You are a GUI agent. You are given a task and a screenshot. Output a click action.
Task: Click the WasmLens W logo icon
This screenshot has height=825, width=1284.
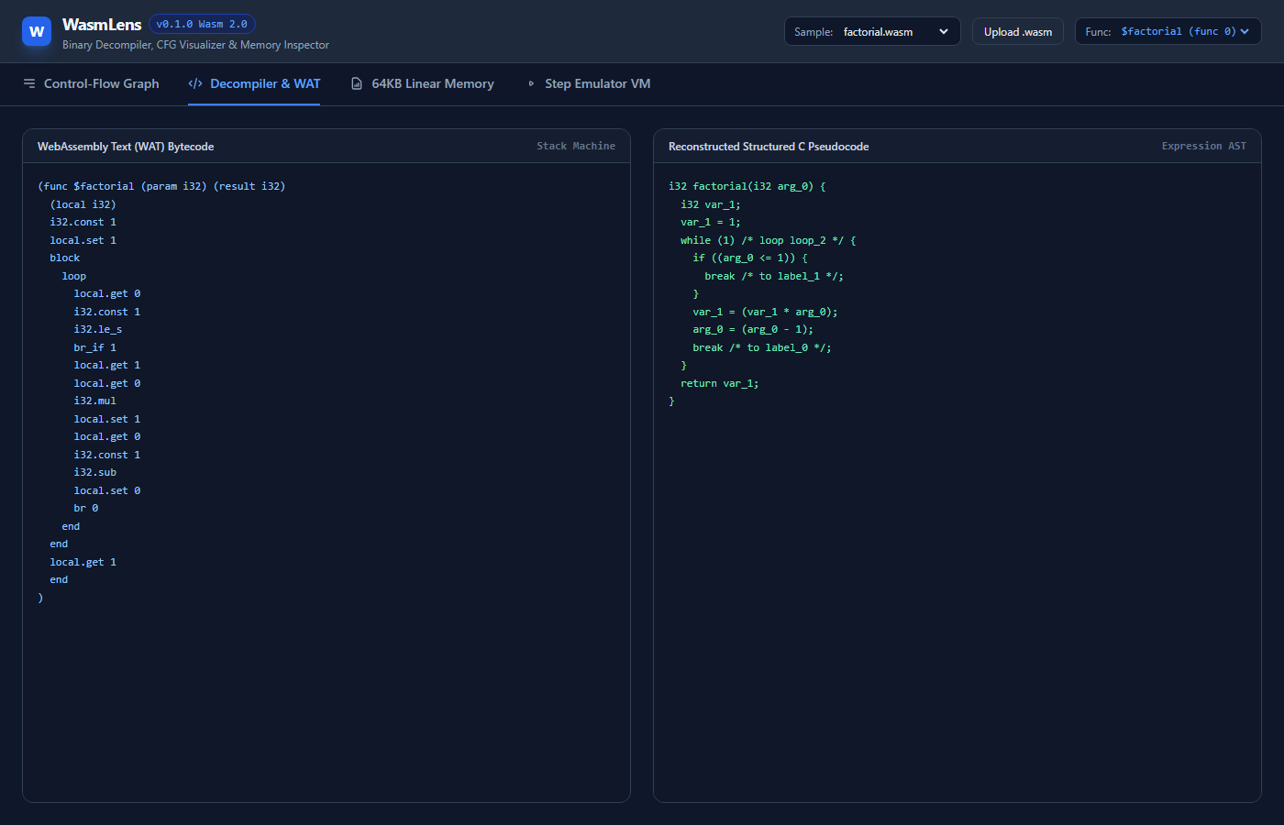click(37, 31)
